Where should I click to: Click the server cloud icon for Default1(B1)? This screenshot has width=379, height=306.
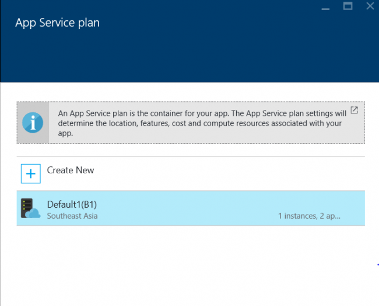(30, 208)
